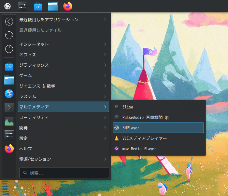Click the SMPlayer app icon
Screen dimensions: 228x196
(x=117, y=128)
